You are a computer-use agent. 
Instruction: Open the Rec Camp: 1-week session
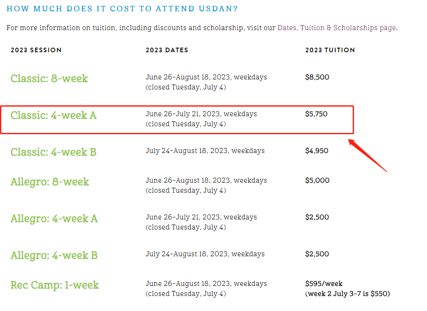pyautogui.click(x=55, y=285)
